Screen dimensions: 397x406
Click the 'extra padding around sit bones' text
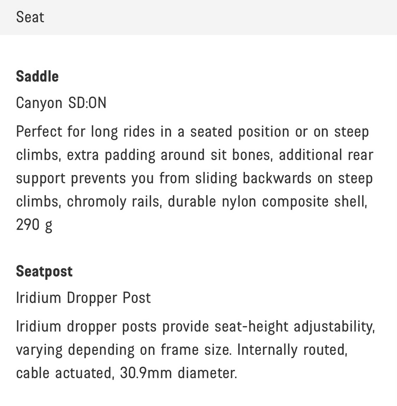(170, 155)
